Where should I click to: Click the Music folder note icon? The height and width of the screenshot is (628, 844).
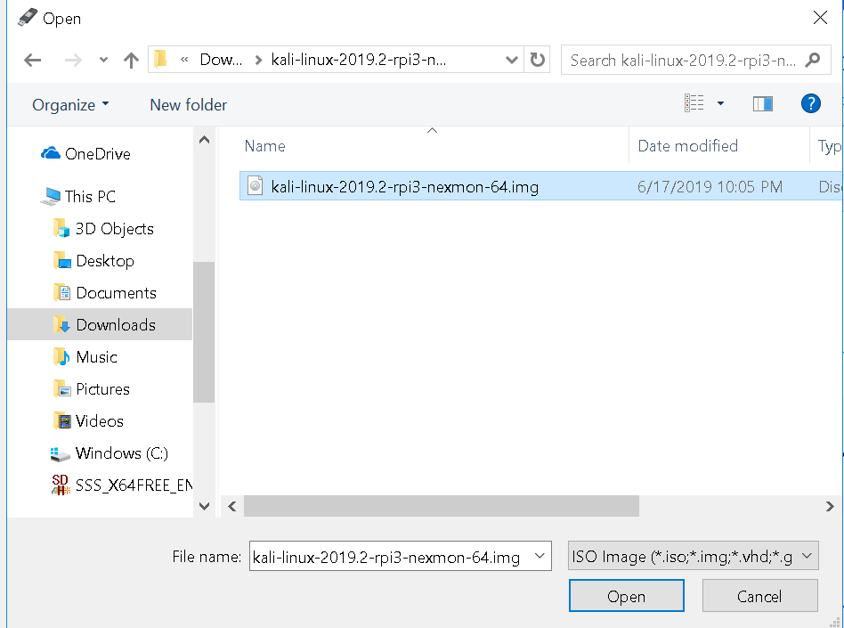pos(61,356)
